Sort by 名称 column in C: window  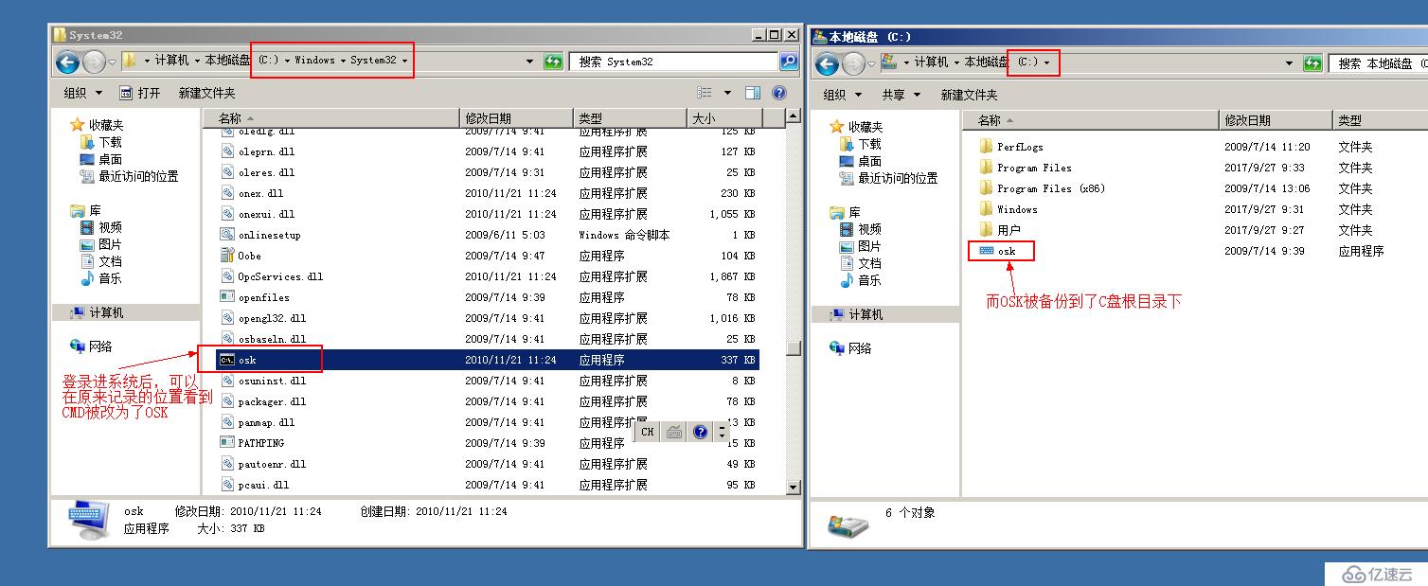pos(1090,120)
